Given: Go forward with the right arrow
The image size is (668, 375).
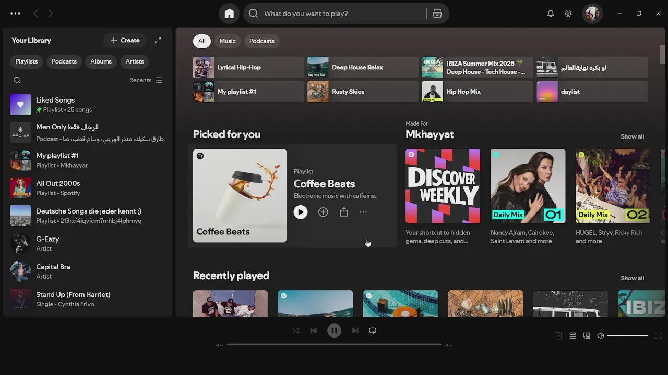Looking at the screenshot, I should [x=50, y=14].
